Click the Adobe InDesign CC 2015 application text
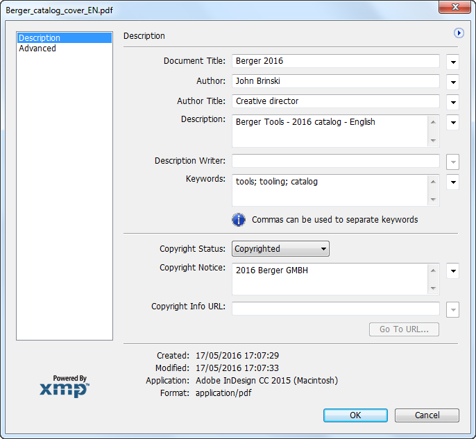The width and height of the screenshot is (476, 439). point(266,381)
